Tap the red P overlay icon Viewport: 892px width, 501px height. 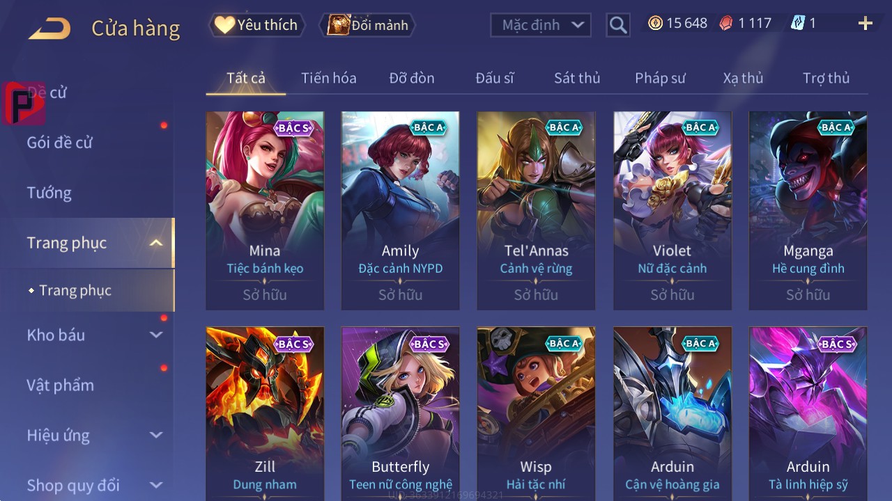(x=23, y=103)
